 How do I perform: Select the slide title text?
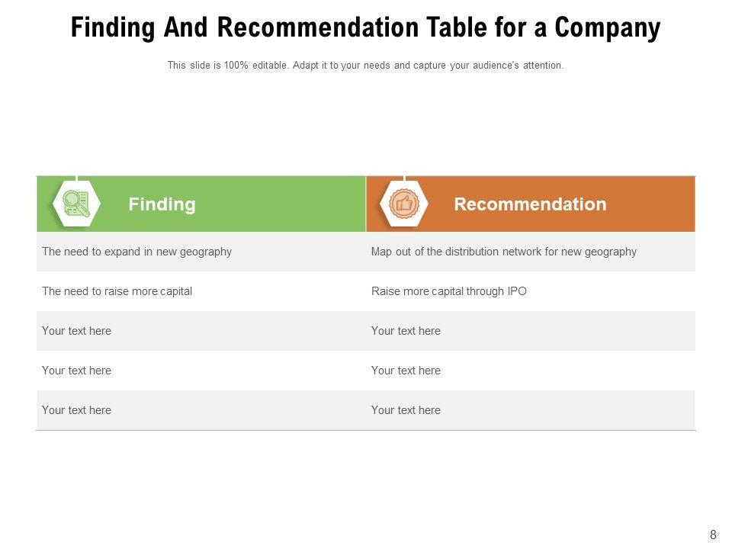pos(365,28)
